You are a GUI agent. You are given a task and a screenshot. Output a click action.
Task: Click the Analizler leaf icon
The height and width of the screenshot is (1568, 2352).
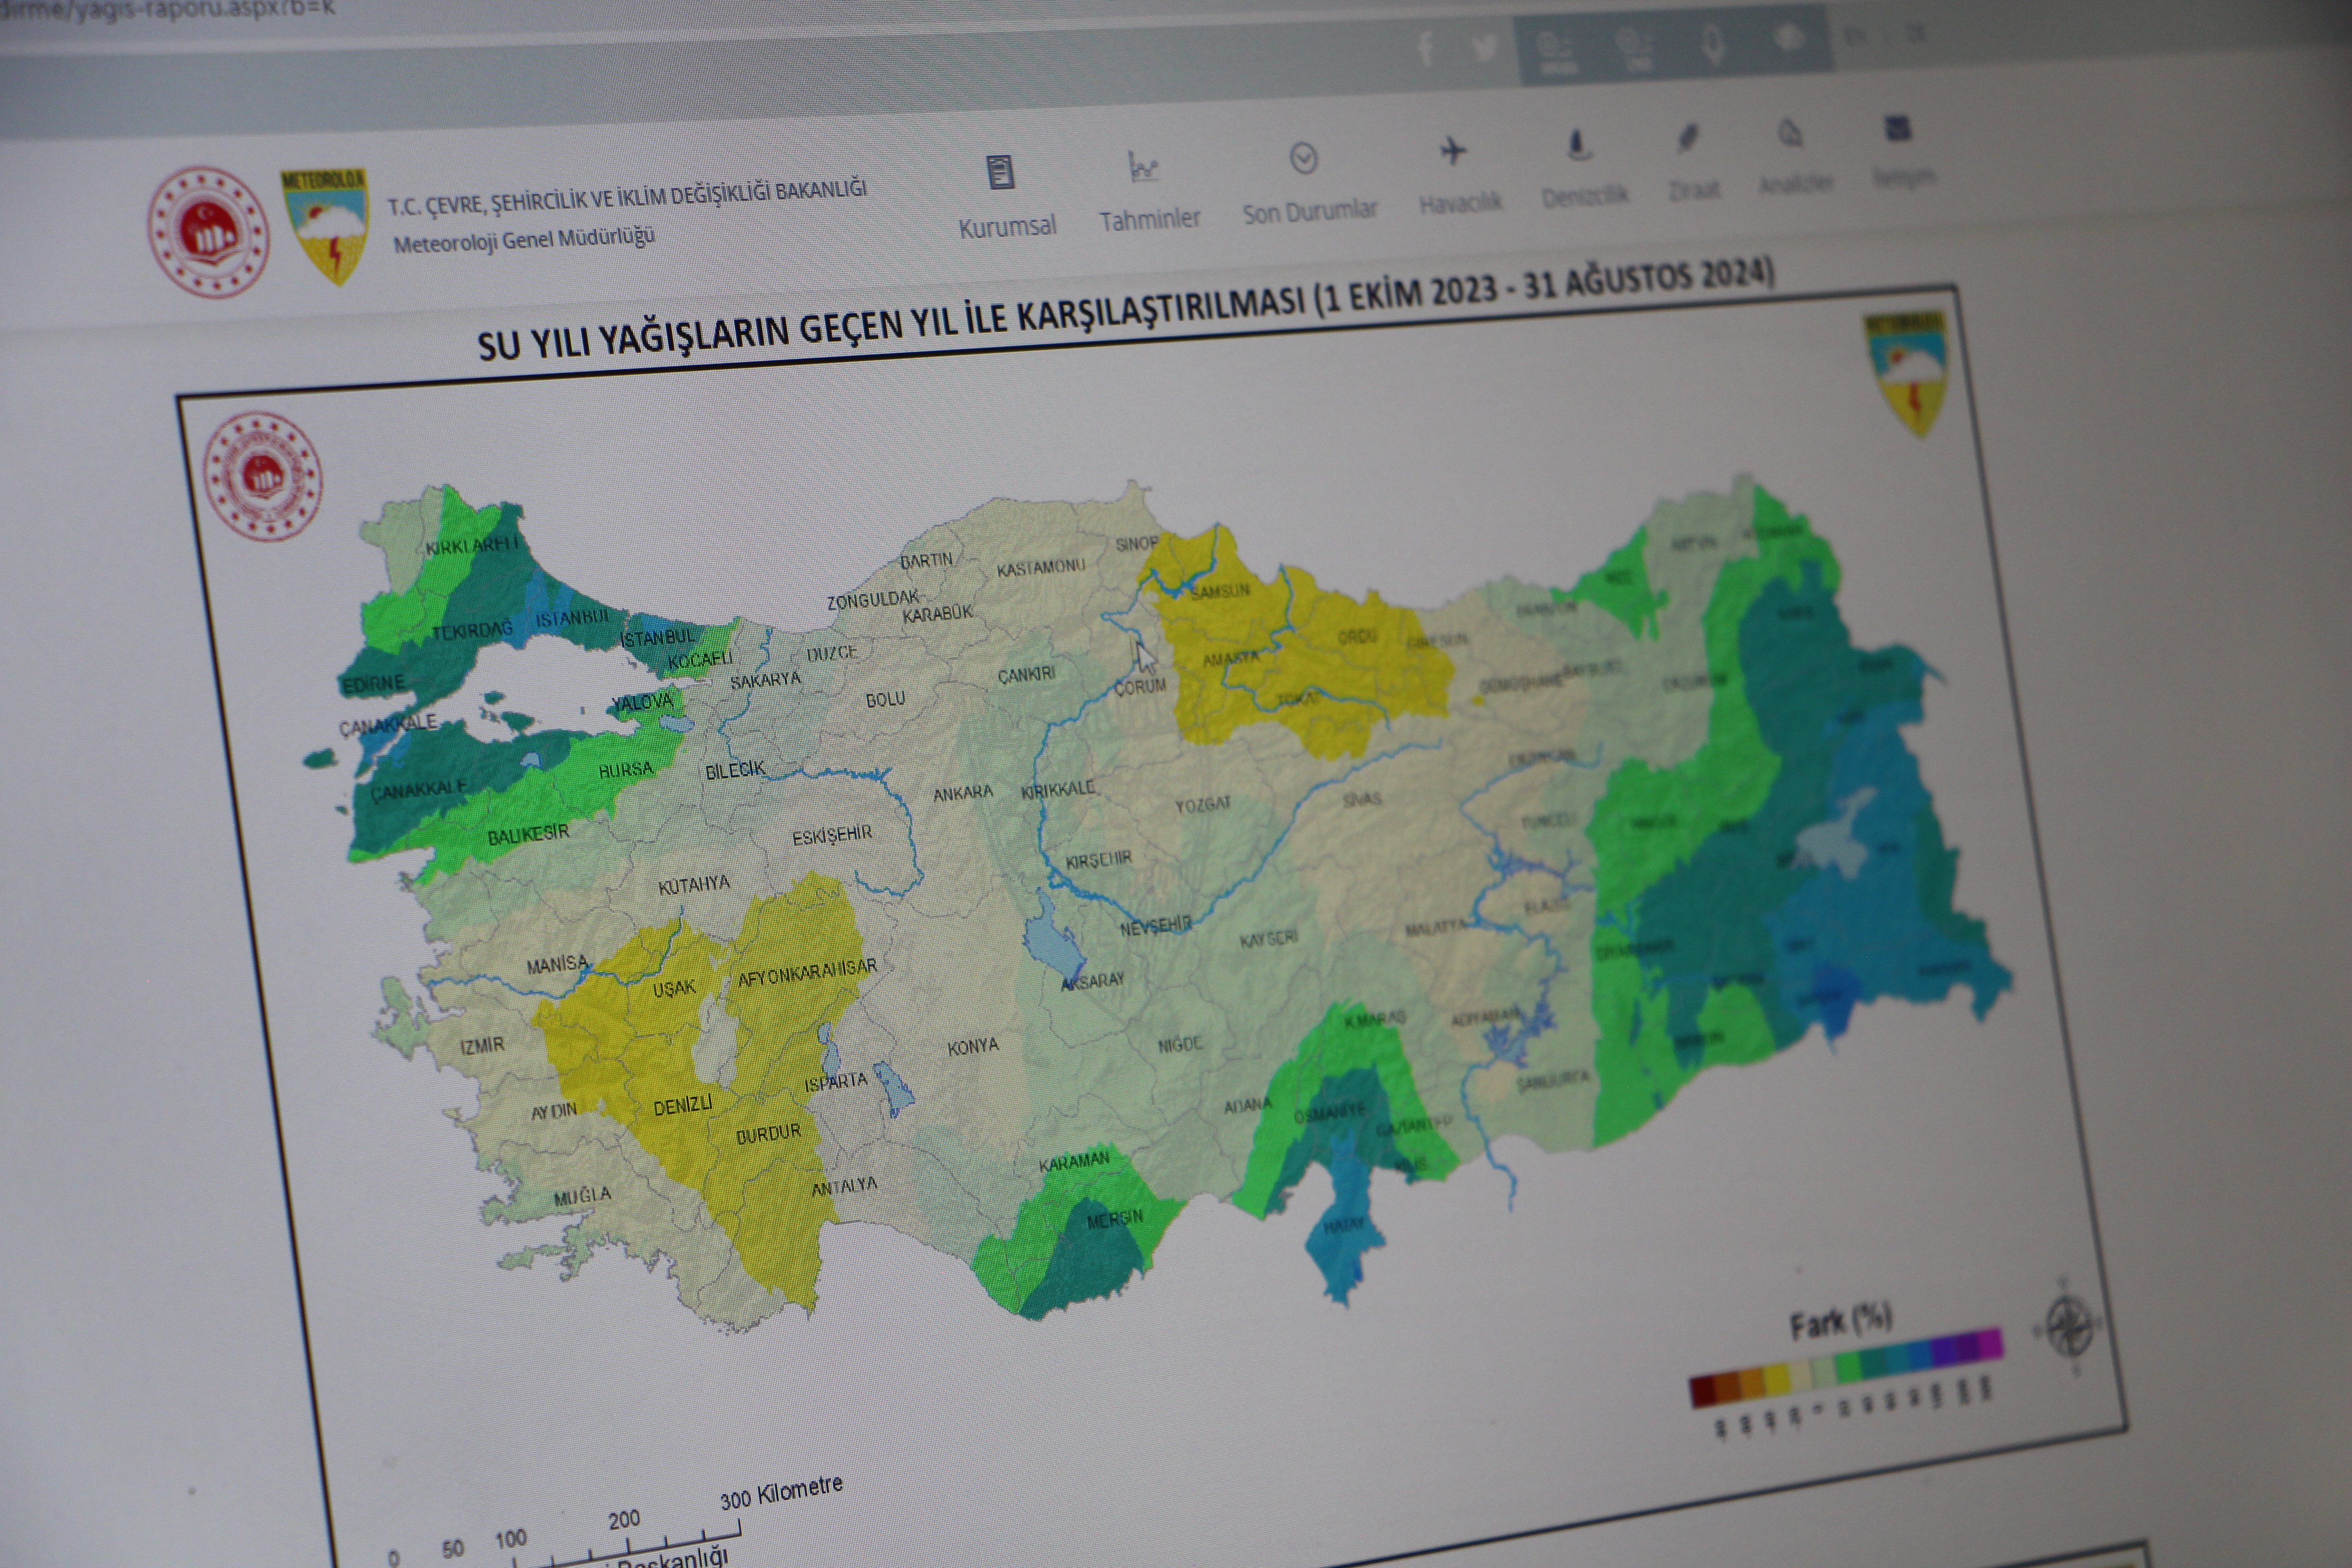tap(1790, 134)
